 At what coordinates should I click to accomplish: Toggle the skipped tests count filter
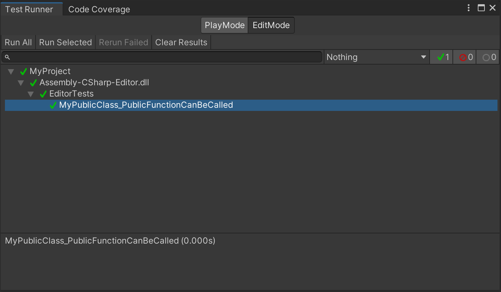488,57
